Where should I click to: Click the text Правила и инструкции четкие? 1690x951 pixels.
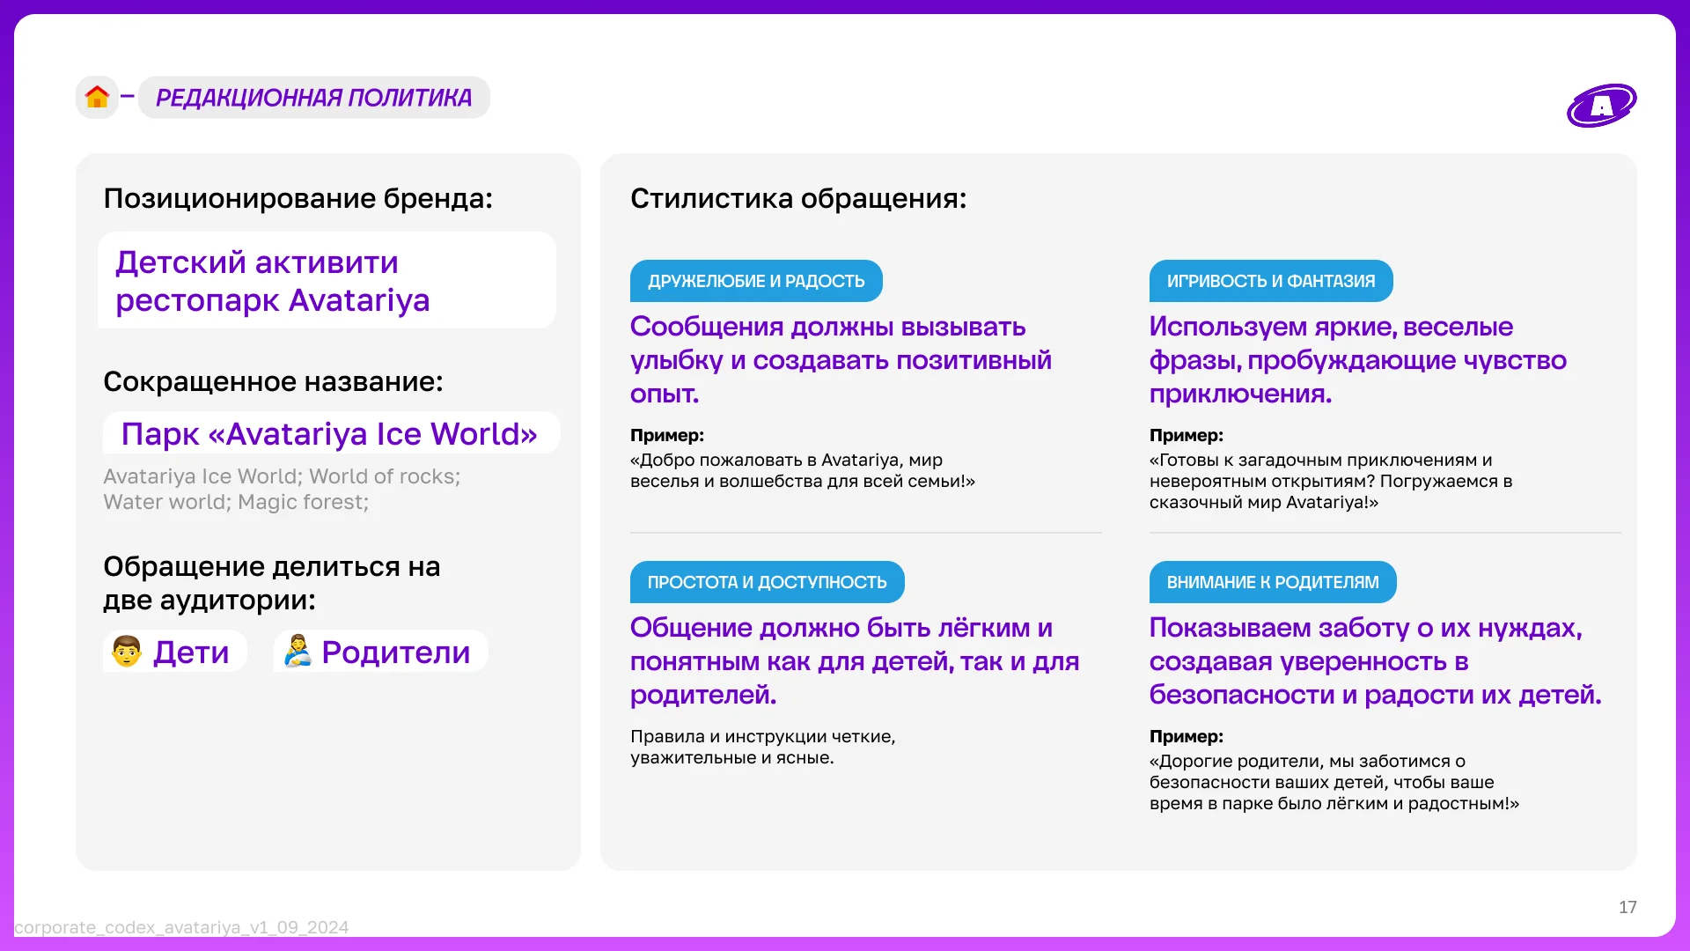click(763, 747)
